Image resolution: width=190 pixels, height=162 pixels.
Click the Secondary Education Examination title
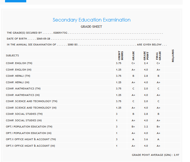(x=91, y=20)
